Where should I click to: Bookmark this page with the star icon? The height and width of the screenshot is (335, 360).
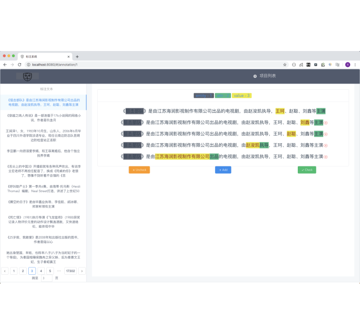tap(285, 64)
